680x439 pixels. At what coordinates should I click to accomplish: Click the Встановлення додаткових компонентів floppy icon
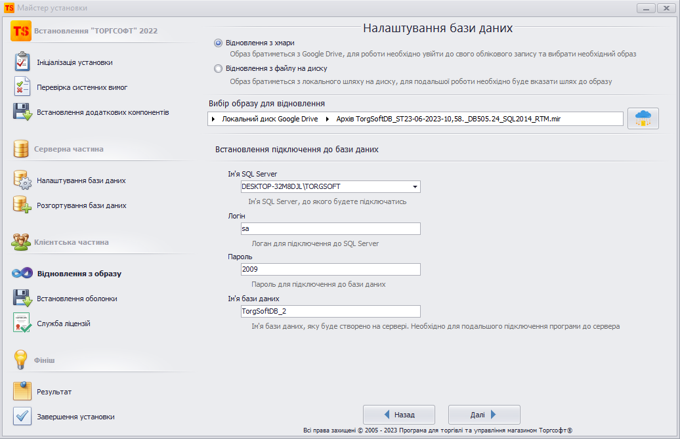tap(22, 112)
